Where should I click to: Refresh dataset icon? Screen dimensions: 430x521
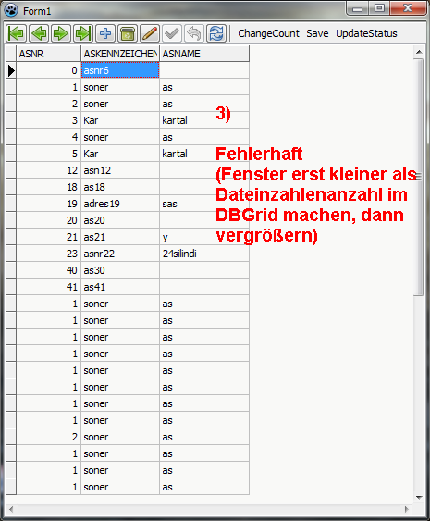(216, 33)
